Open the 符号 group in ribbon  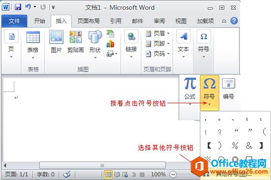tap(204, 44)
